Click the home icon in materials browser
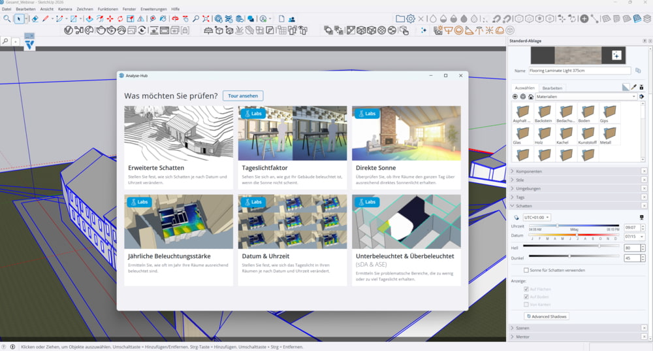The width and height of the screenshot is (653, 351). point(530,97)
